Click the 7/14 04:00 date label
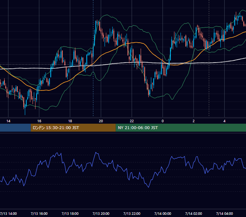This screenshot has height=217, width=246. click(x=224, y=213)
